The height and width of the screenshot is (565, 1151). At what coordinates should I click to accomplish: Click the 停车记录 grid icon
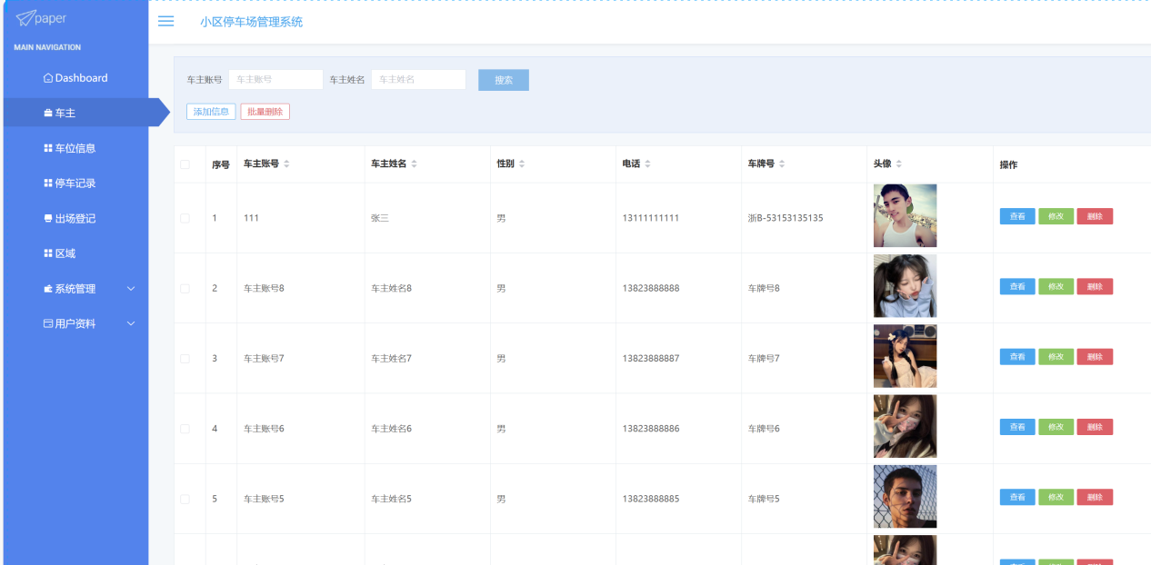pos(48,183)
